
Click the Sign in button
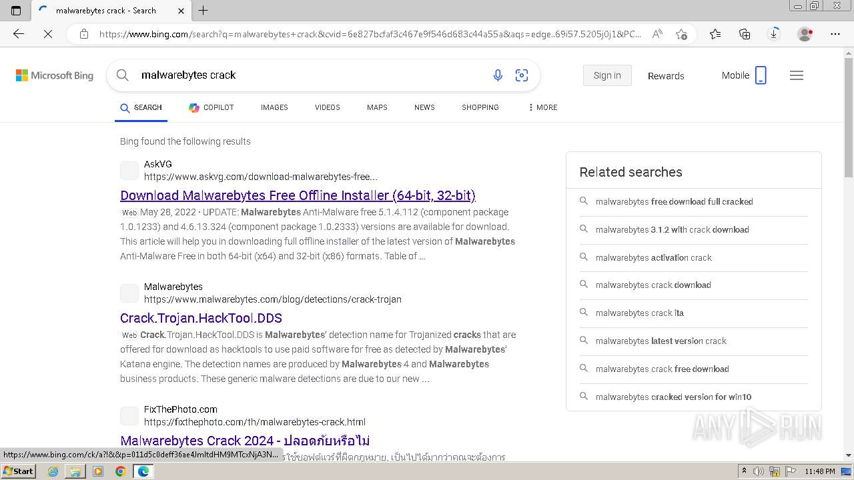[607, 75]
